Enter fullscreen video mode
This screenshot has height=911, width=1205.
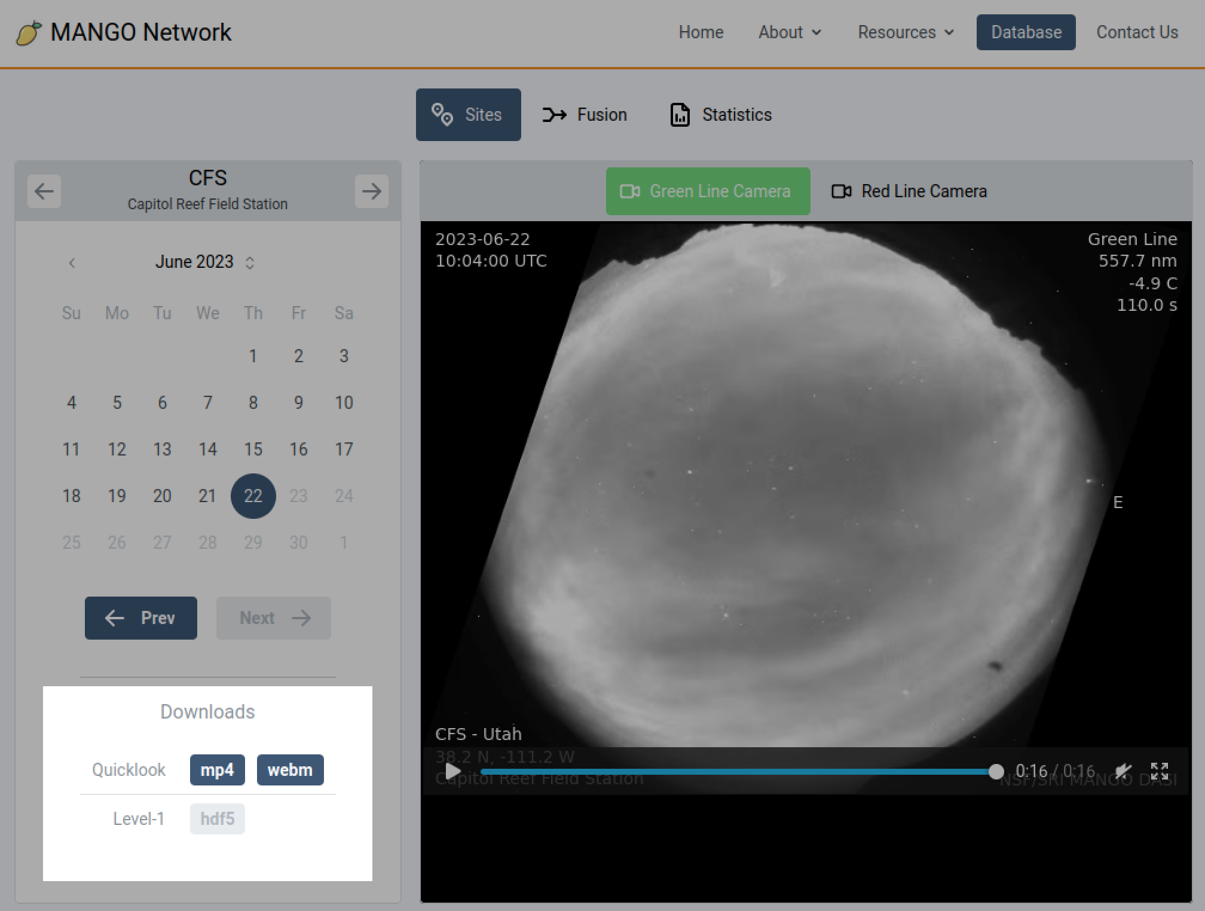pos(1160,771)
